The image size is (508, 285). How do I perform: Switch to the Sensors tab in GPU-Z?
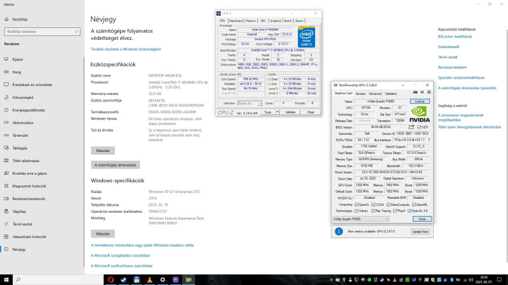pyautogui.click(x=360, y=94)
